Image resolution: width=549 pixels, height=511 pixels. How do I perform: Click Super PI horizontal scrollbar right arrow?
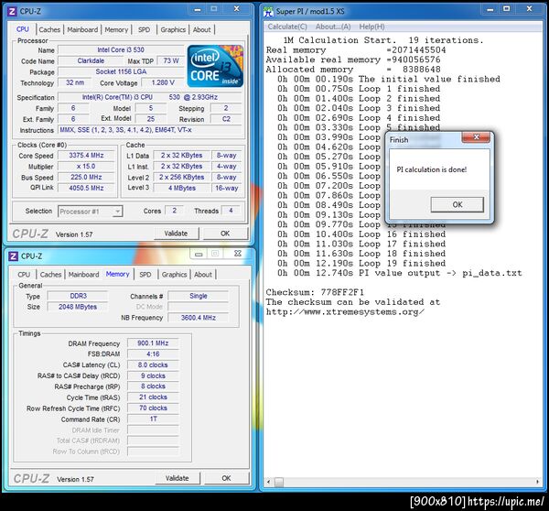point(537,482)
